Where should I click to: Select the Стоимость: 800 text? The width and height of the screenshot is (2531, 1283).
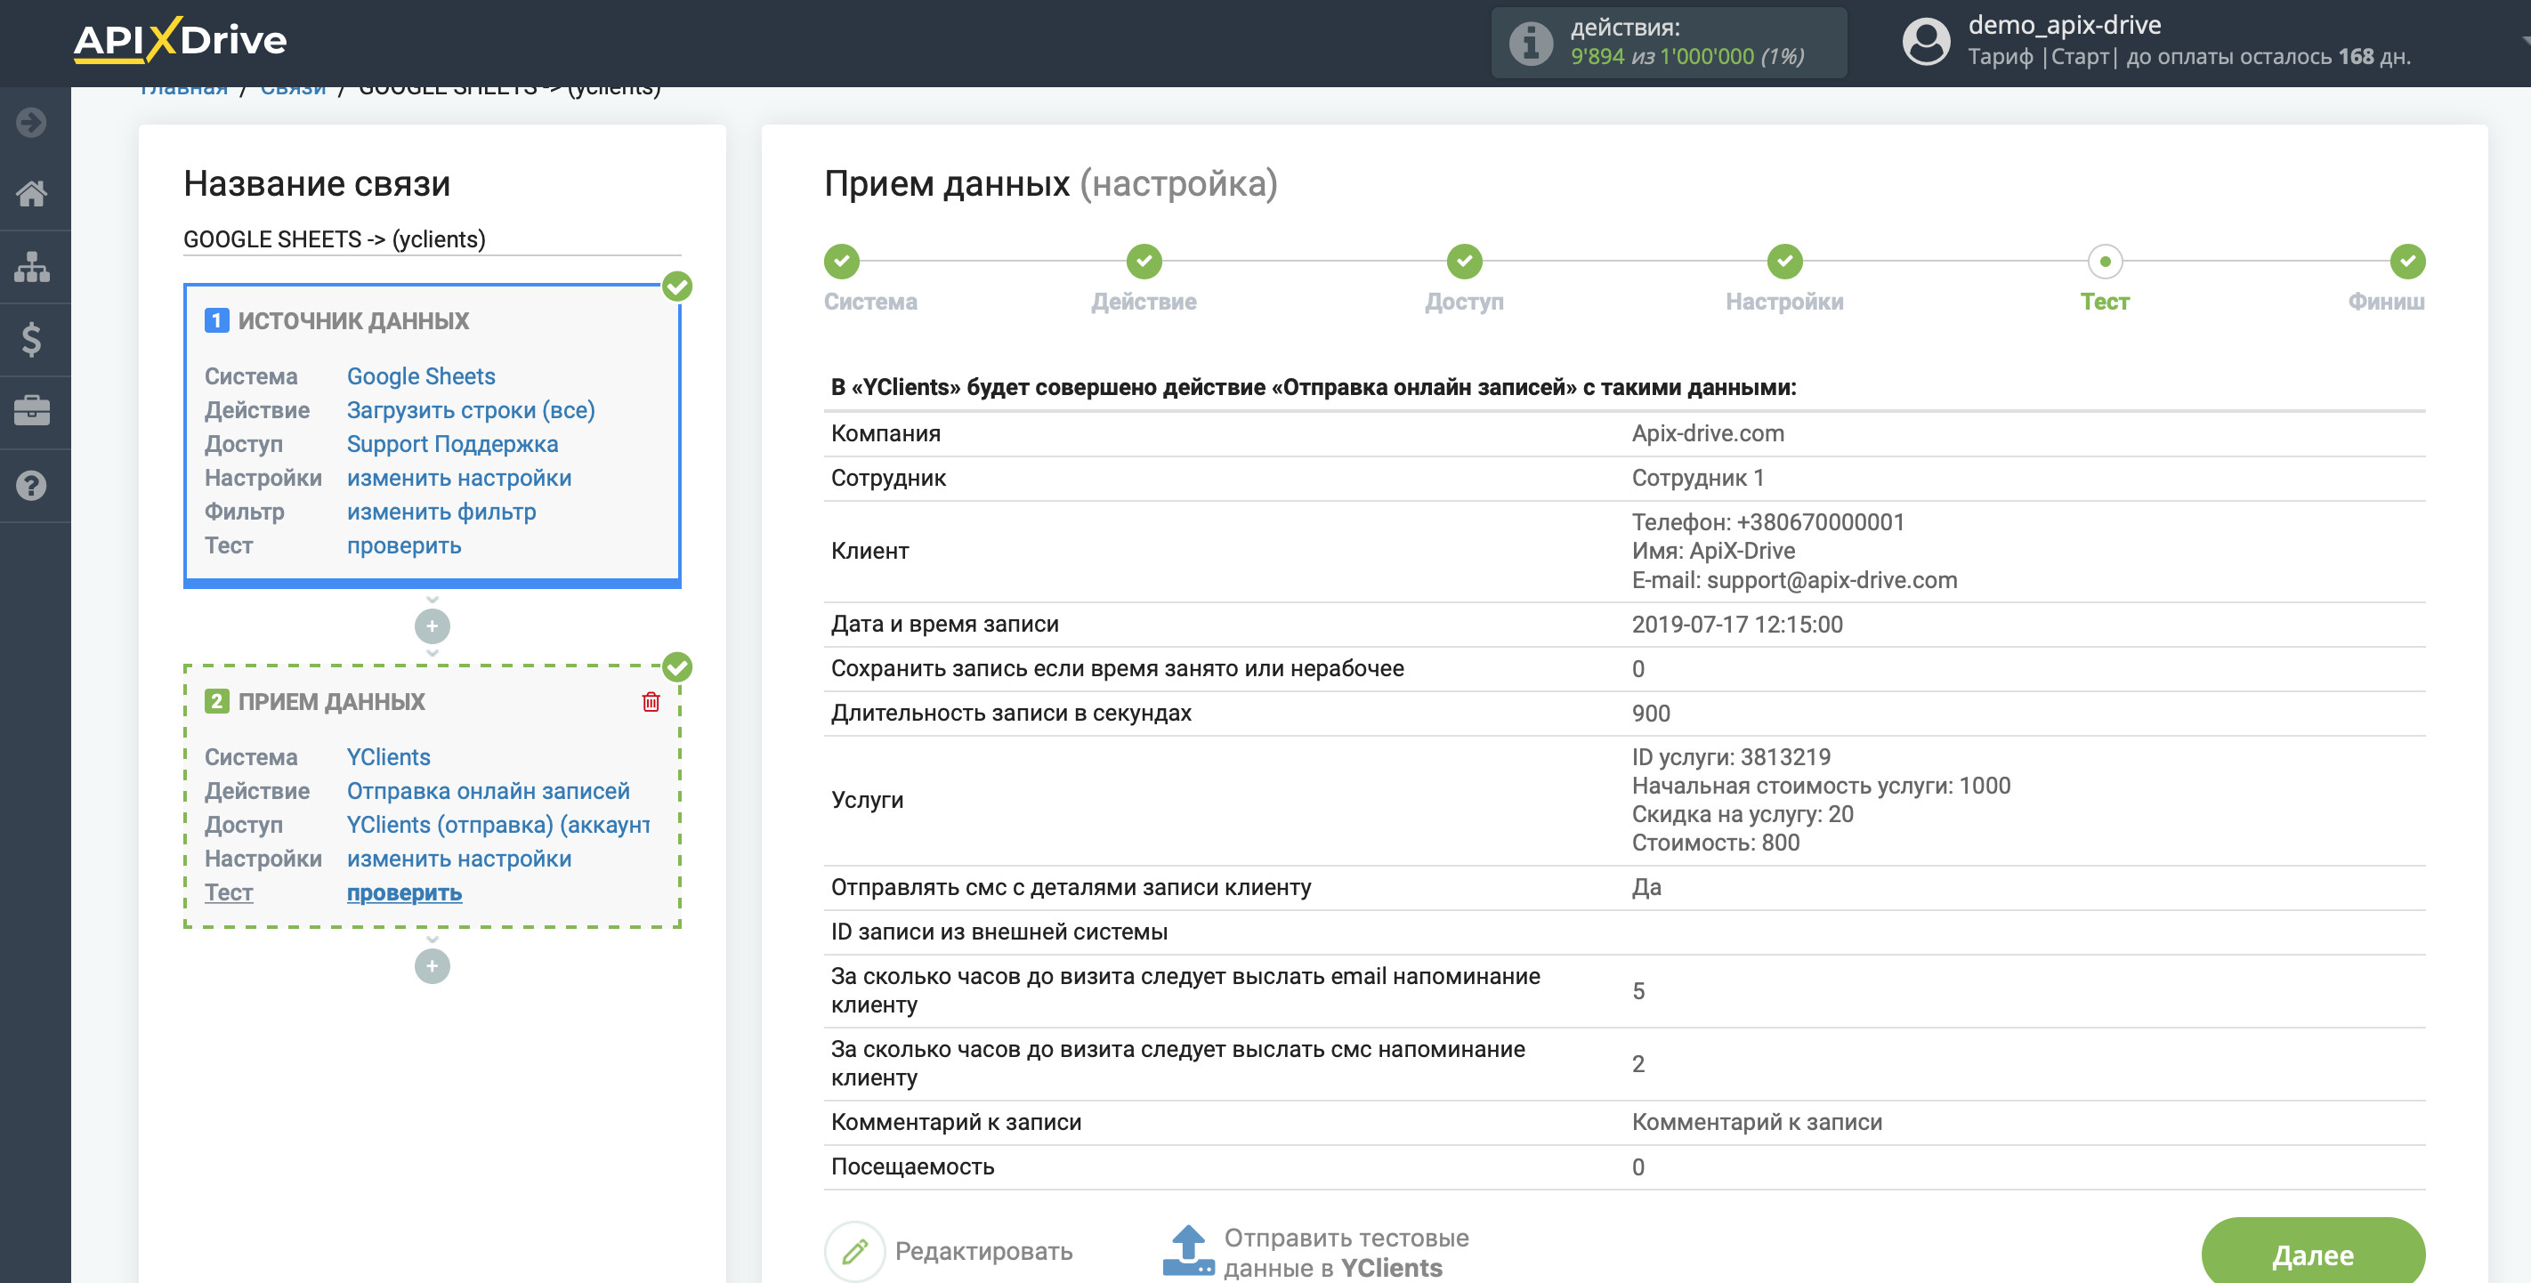pyautogui.click(x=1716, y=843)
